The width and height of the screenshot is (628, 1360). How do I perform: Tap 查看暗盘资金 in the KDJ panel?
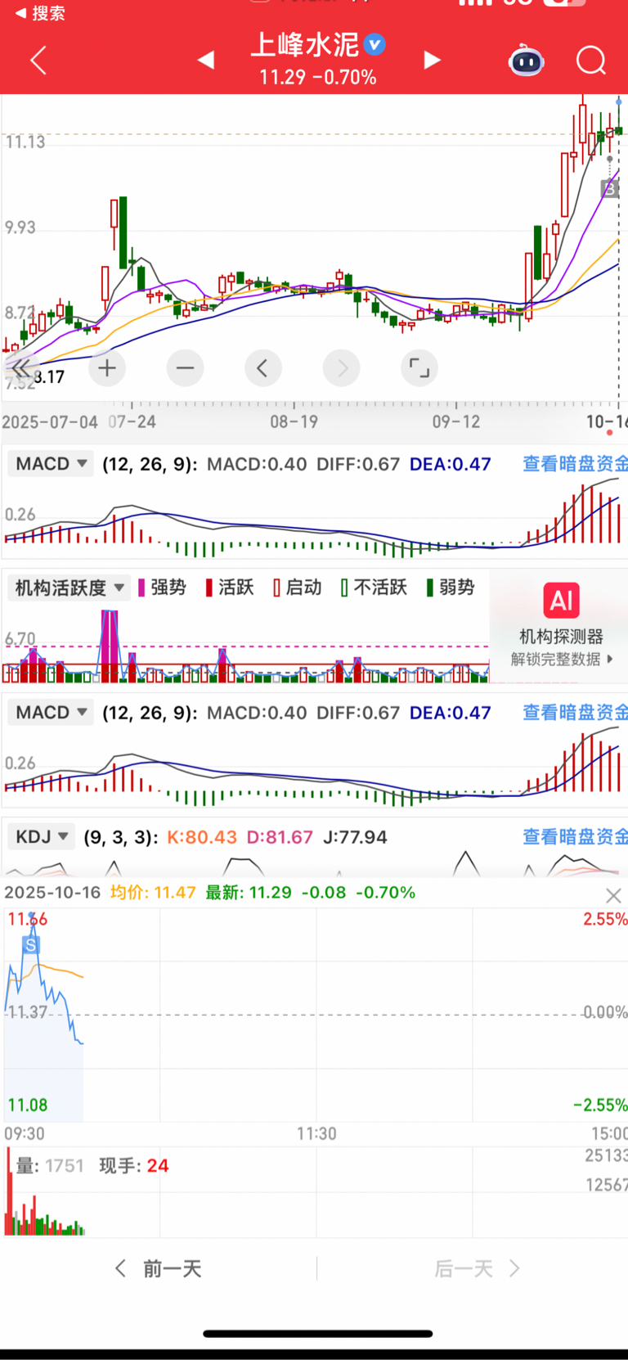(x=575, y=837)
